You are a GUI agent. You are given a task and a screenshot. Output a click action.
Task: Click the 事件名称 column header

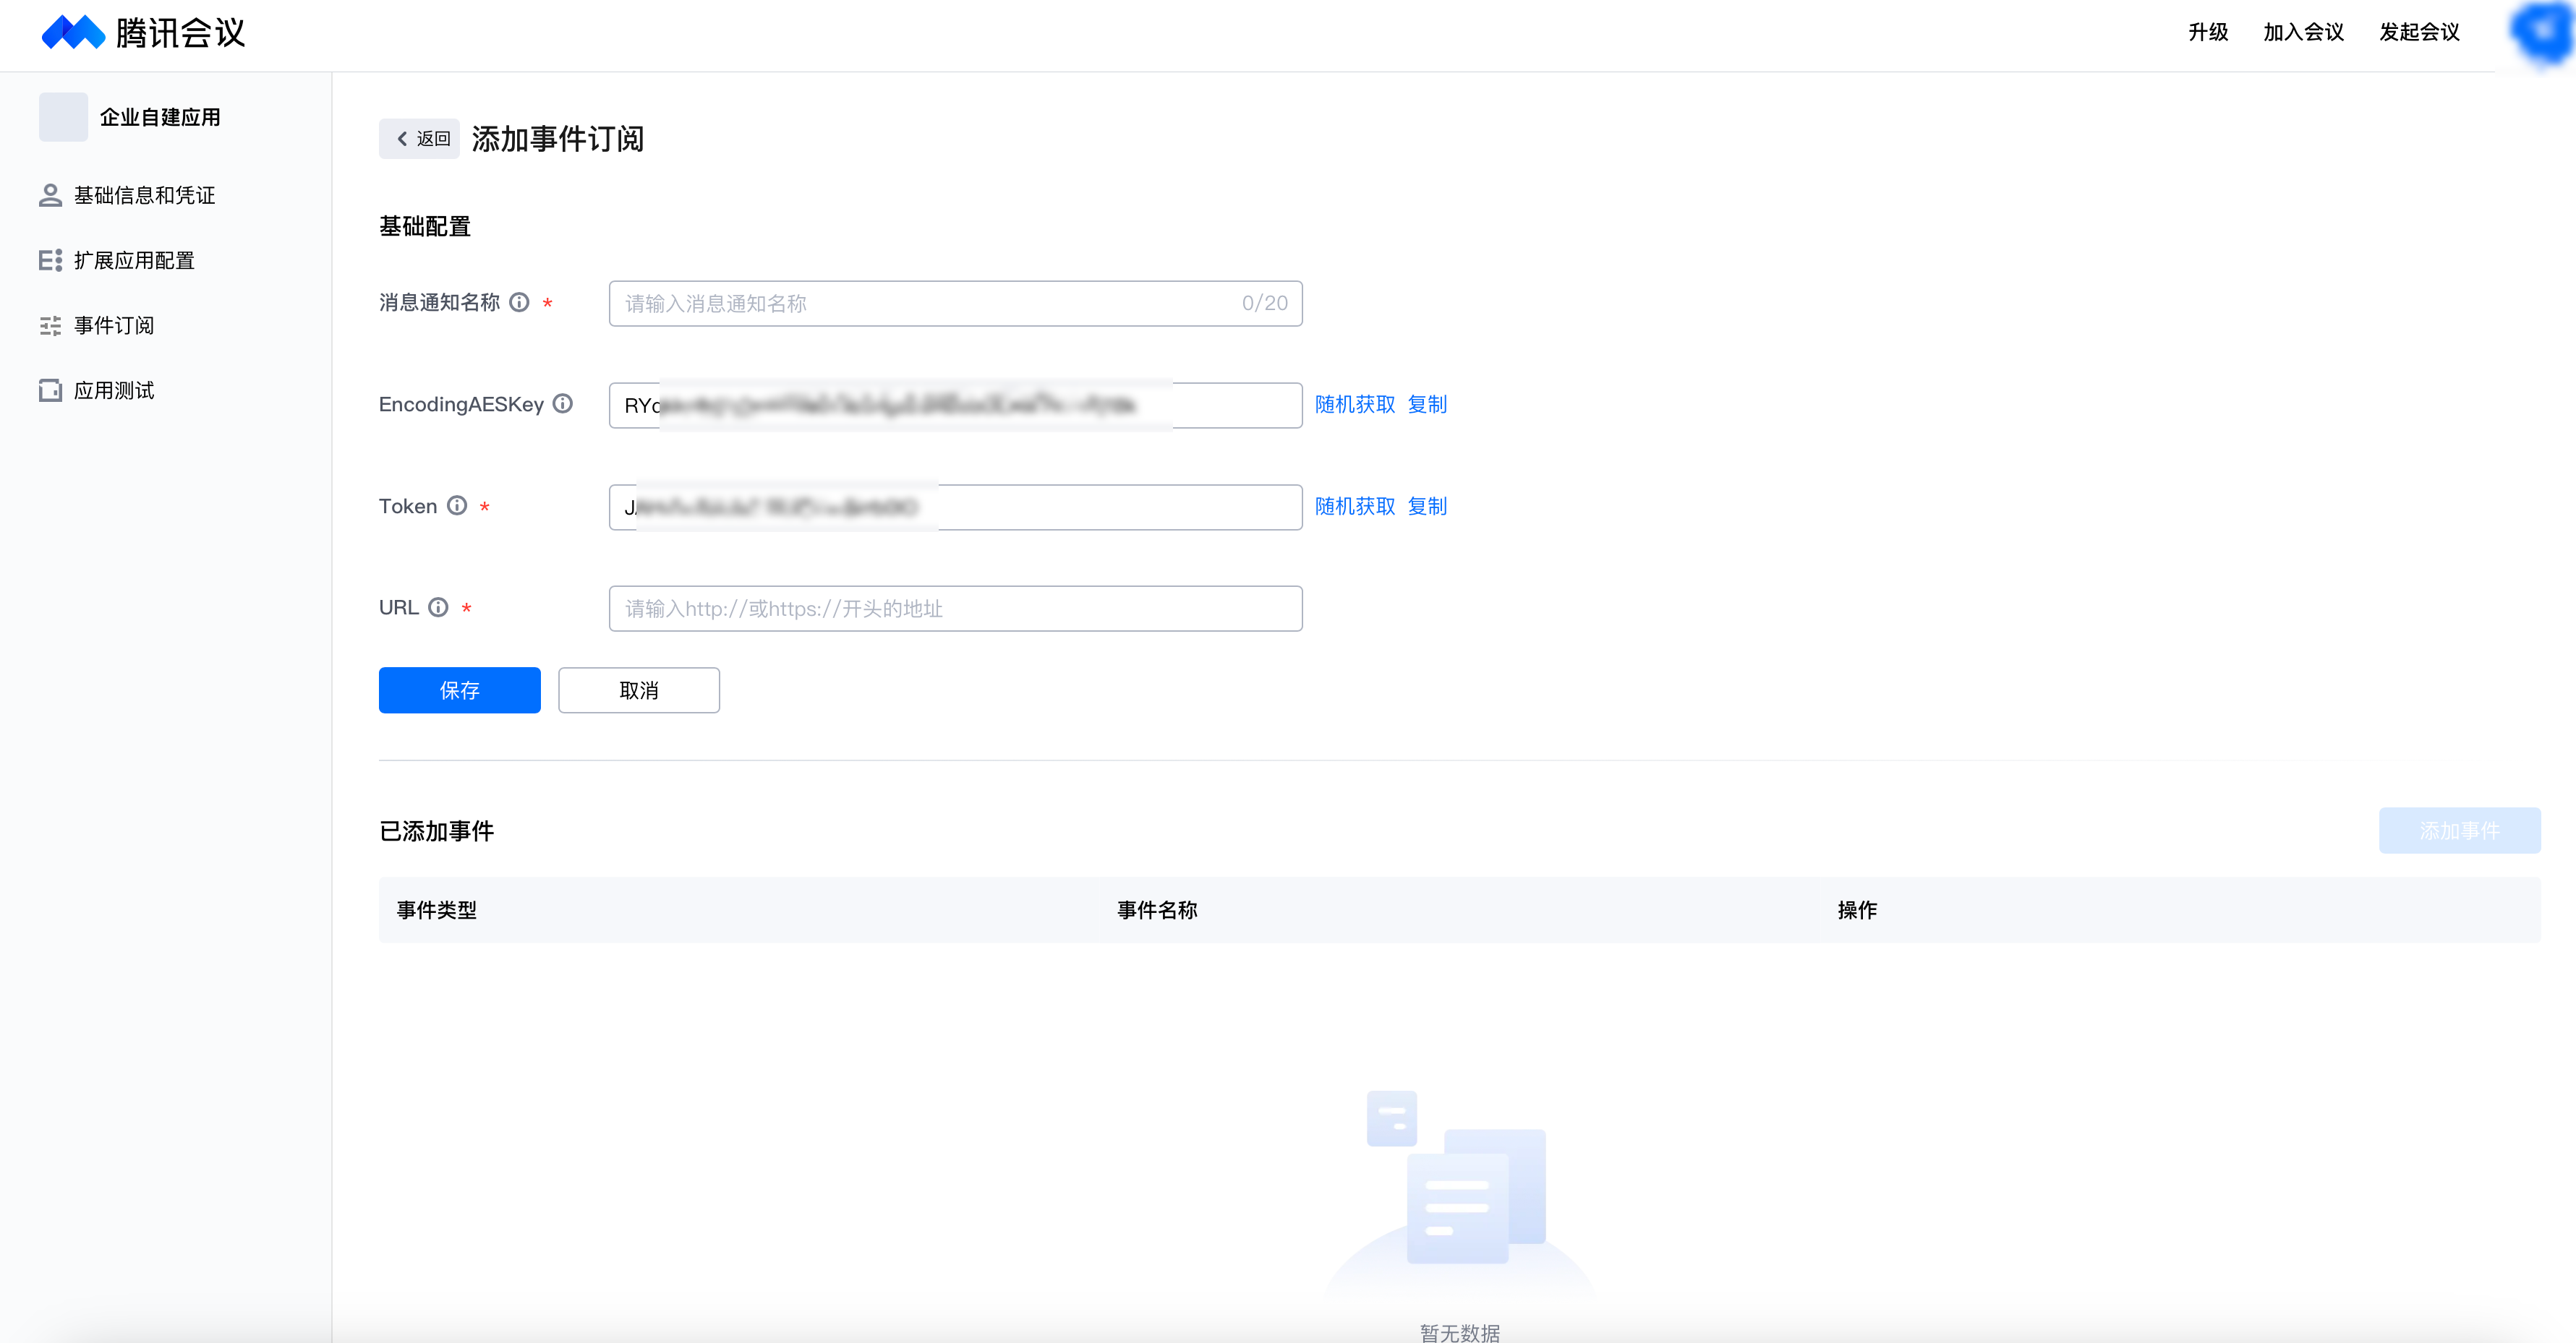[x=1157, y=910]
